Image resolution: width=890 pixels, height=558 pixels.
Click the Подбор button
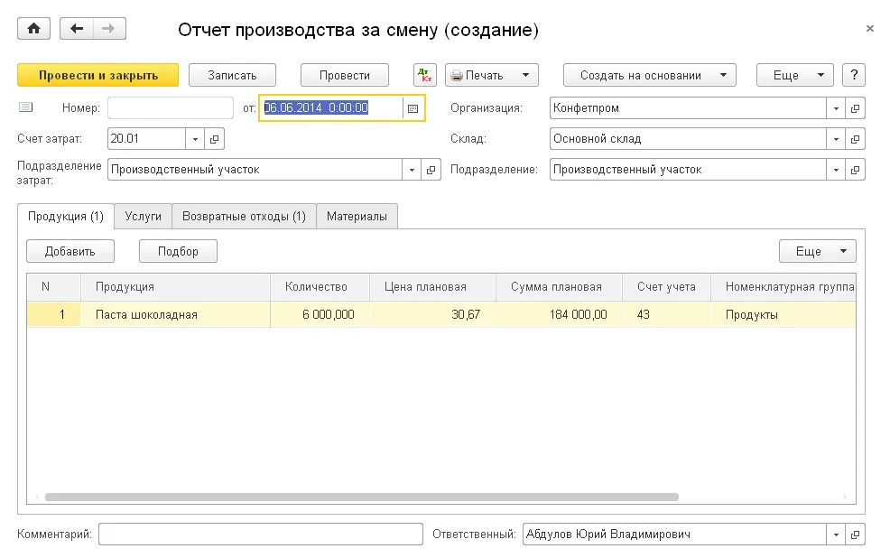tap(177, 250)
